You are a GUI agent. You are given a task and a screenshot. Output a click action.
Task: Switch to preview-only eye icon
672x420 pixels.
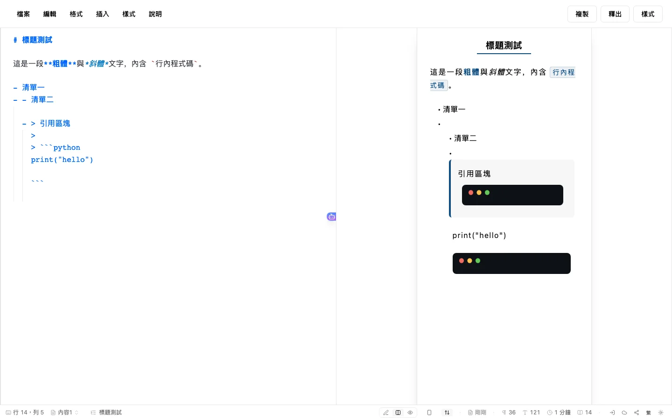[410, 413]
